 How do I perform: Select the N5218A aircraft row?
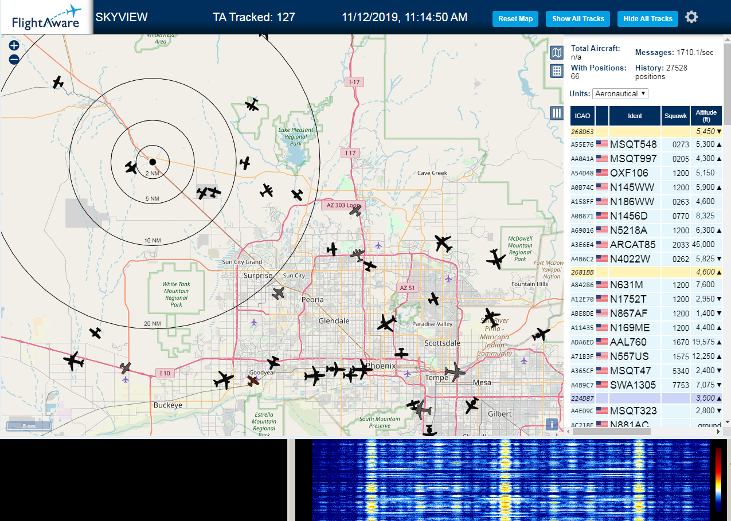(x=646, y=230)
